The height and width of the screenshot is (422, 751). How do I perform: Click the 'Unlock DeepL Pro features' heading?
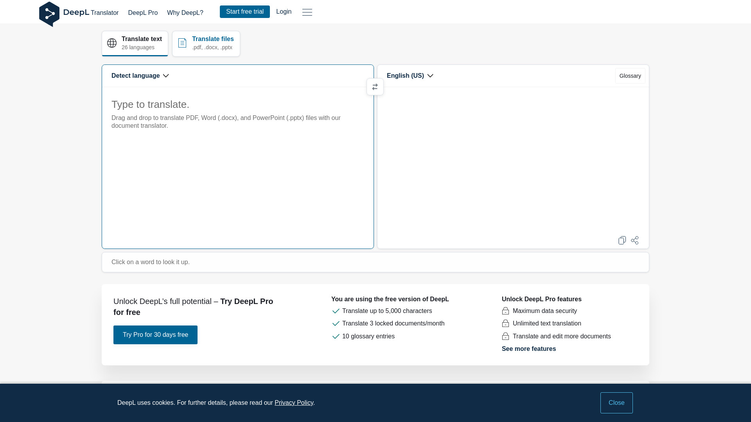[x=542, y=299]
